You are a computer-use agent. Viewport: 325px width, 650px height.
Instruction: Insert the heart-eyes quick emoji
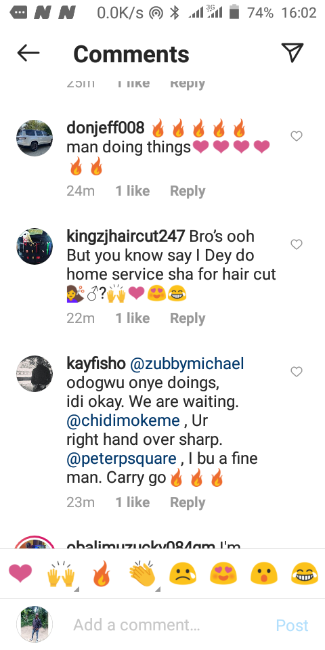(223, 575)
